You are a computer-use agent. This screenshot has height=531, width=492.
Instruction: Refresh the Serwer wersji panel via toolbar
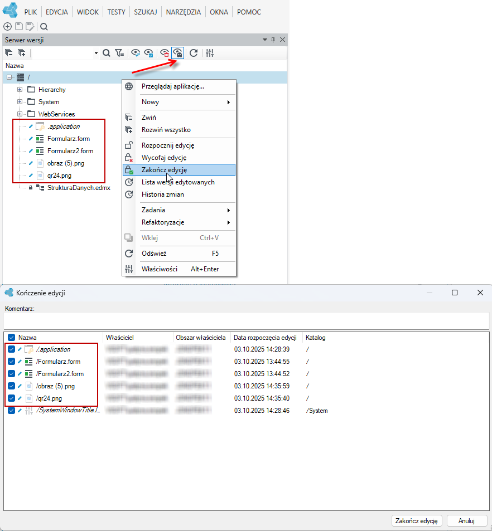(x=194, y=53)
